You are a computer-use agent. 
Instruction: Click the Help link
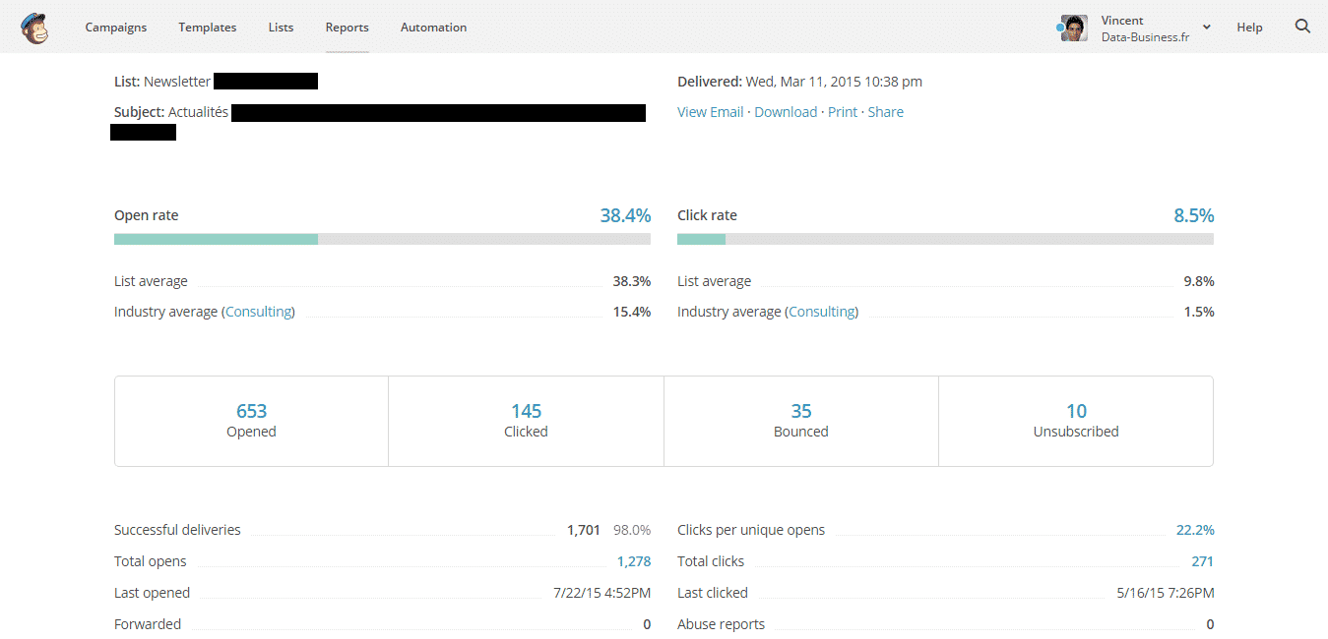click(1249, 28)
